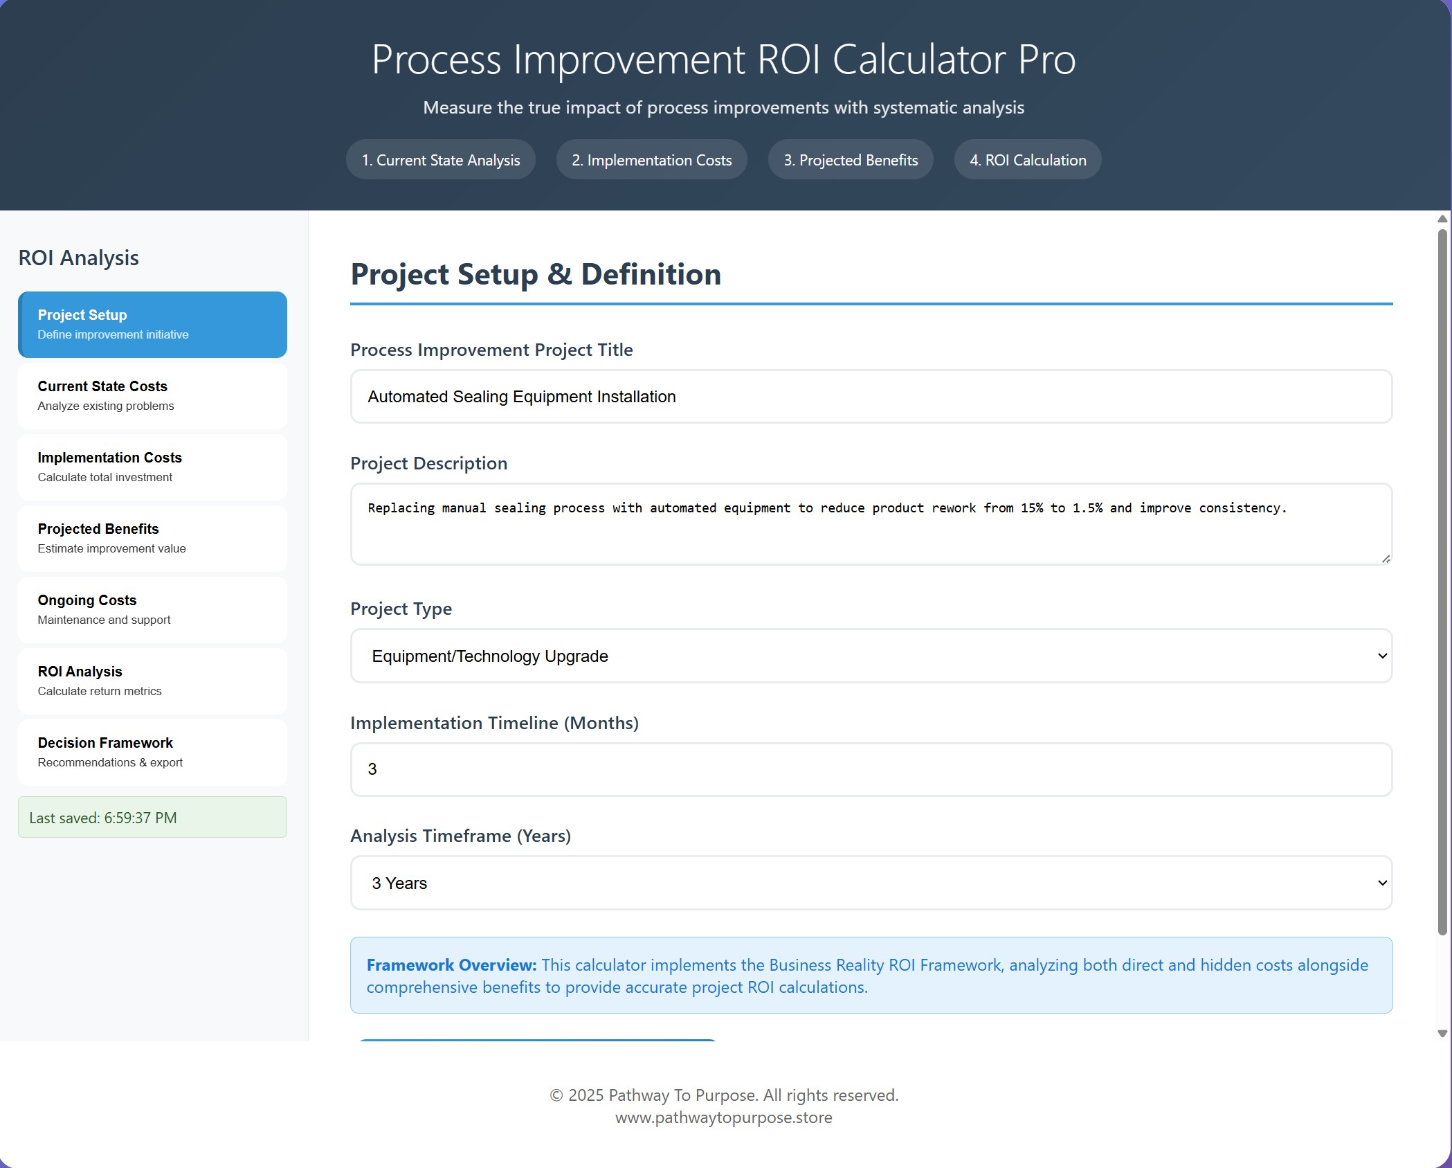Click the Implementation Timeline months field
The image size is (1452, 1168).
pyautogui.click(x=871, y=769)
